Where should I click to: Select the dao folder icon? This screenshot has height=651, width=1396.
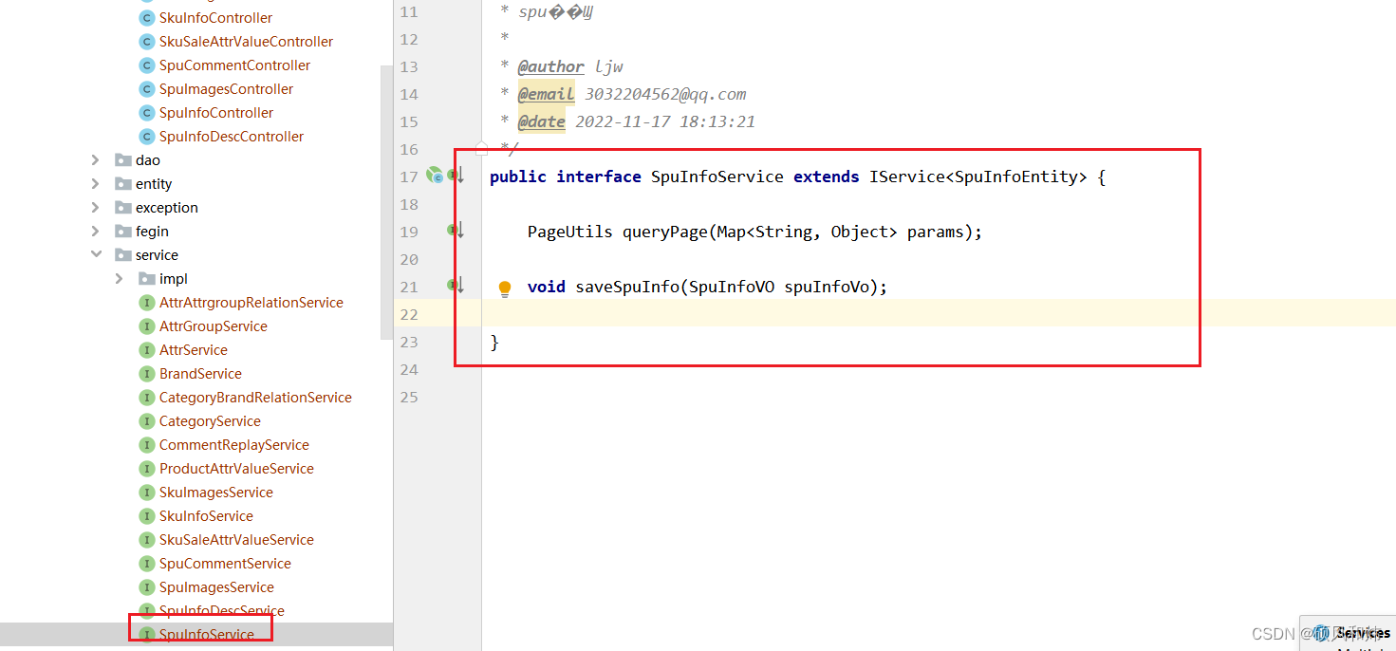[123, 160]
